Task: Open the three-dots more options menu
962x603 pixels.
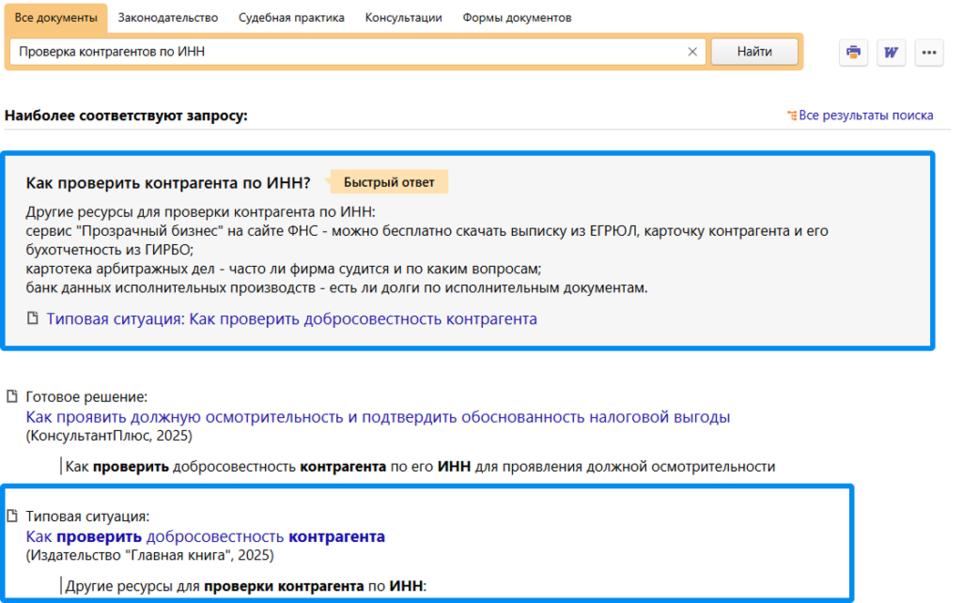Action: coord(929,53)
